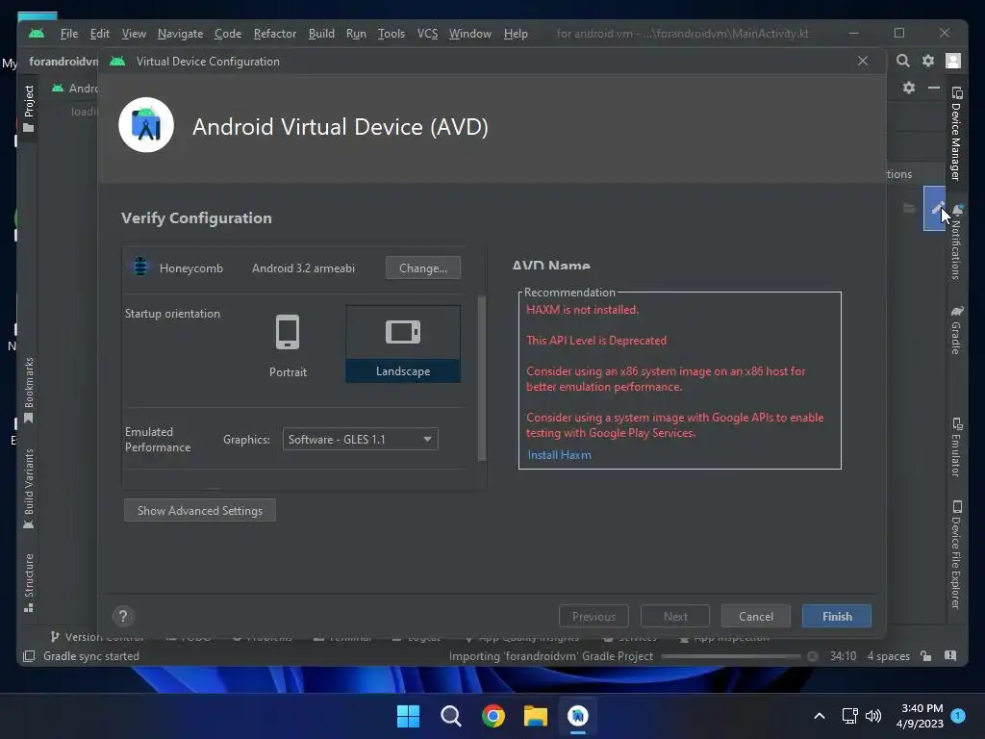The height and width of the screenshot is (739, 985).
Task: Open the Code menu
Action: tap(227, 34)
